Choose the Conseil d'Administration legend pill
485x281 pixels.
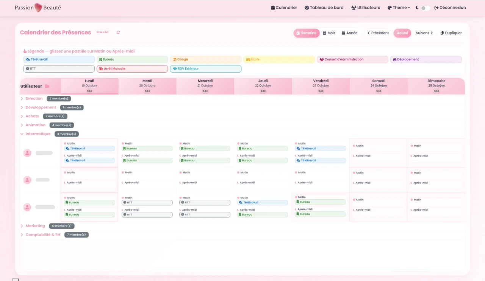(x=353, y=59)
